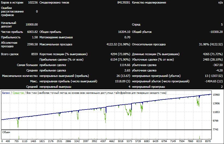Select the spread value 5
Image resolution: width=224 pixels, height=144 pixels.
pos(222,24)
